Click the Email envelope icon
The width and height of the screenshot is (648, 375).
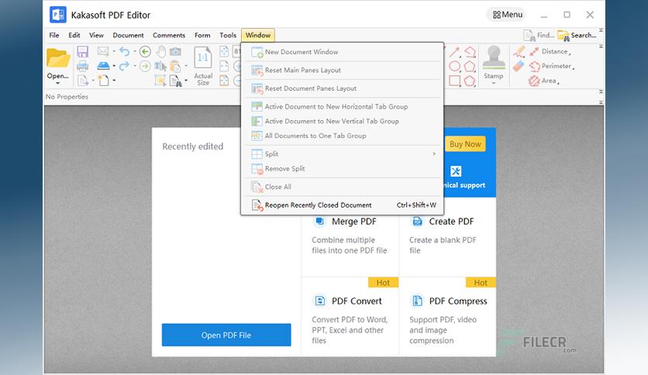click(x=102, y=52)
